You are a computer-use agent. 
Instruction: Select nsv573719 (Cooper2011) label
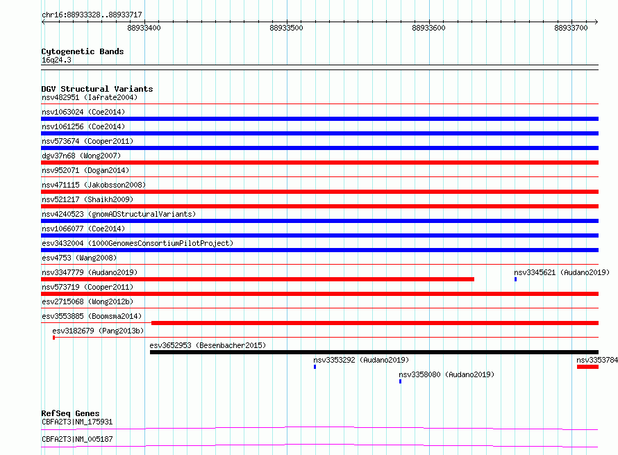click(x=87, y=287)
